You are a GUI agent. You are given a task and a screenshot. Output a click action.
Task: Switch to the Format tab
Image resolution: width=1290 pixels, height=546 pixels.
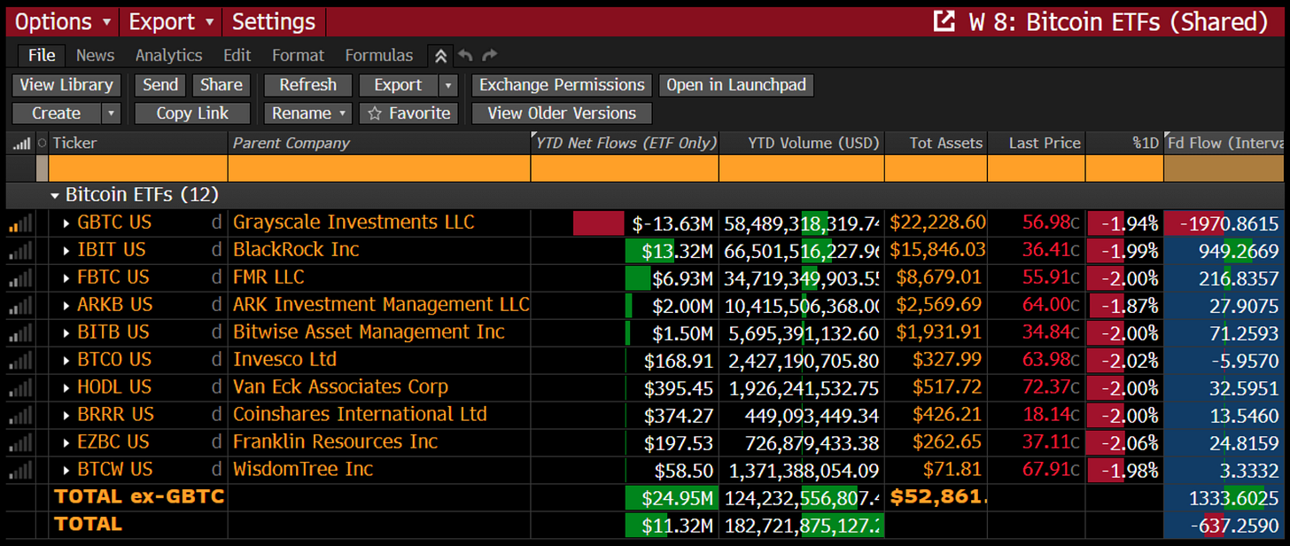tap(298, 55)
